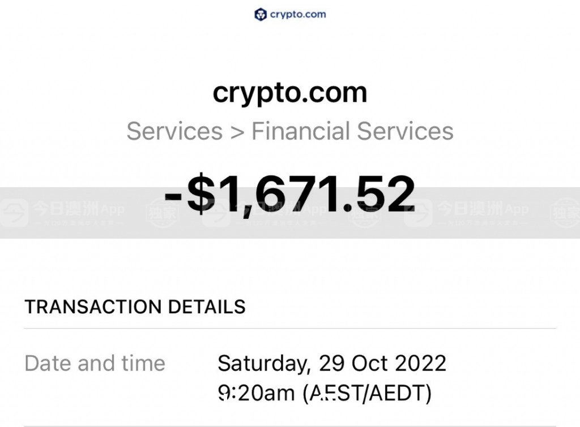The height and width of the screenshot is (427, 580).
Task: Click the divider line below TRANSACTION DETAILS
Action: click(290, 328)
